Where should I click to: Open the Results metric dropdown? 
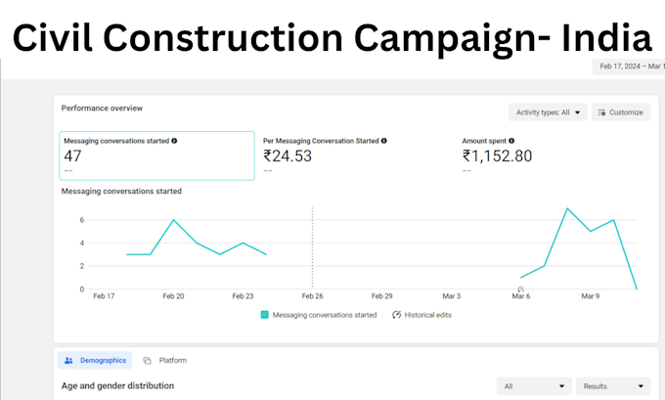pyautogui.click(x=613, y=386)
